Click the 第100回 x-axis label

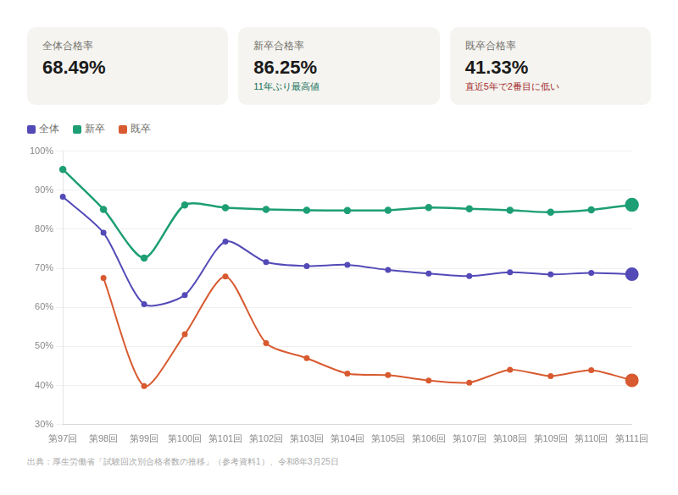[x=185, y=438]
